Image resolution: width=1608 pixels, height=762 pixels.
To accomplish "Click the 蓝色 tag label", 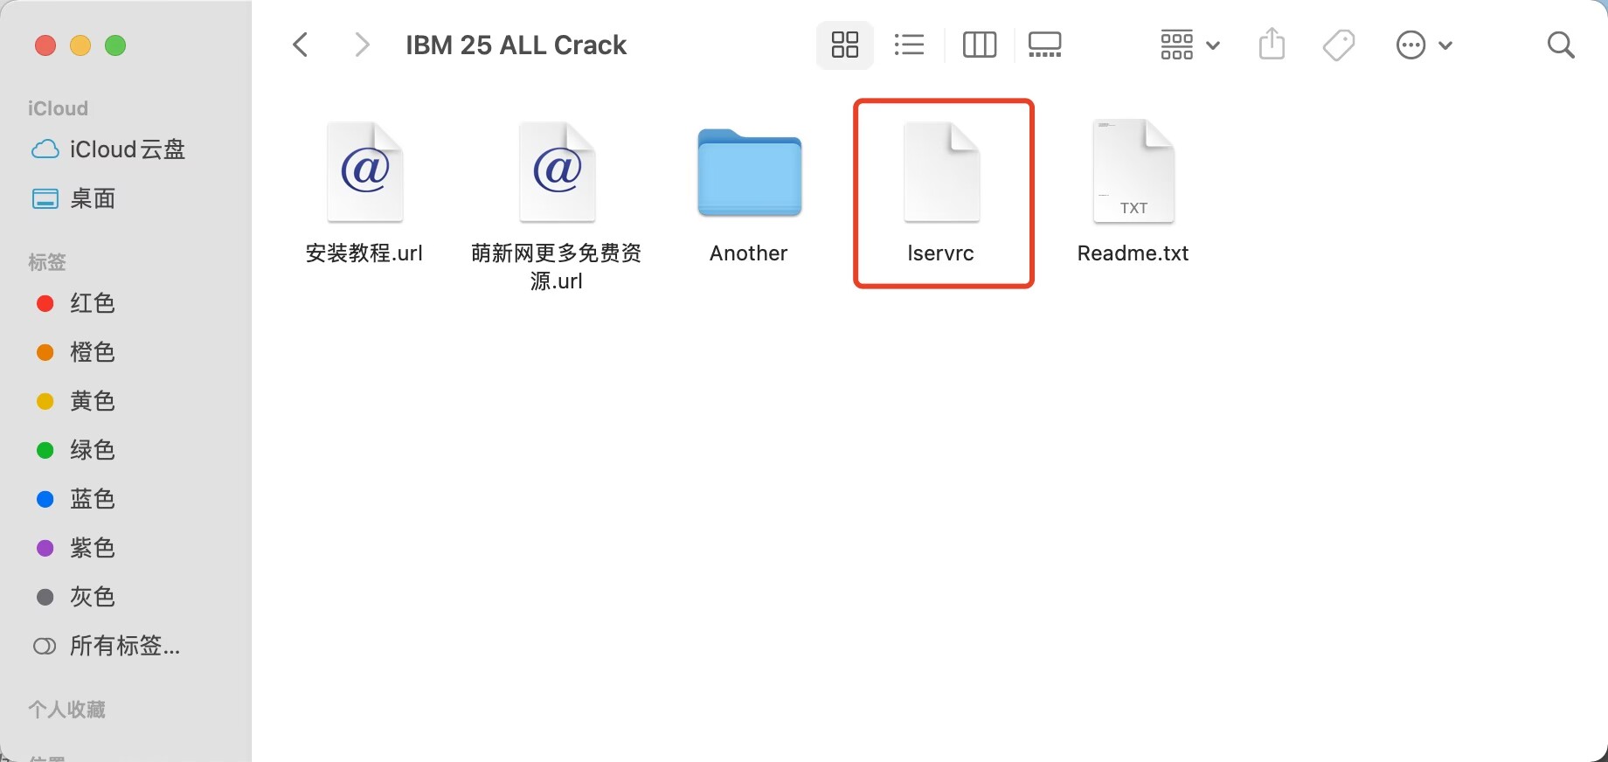I will tap(93, 499).
